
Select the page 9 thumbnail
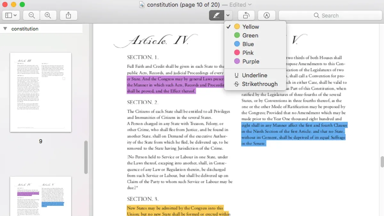coord(41,92)
